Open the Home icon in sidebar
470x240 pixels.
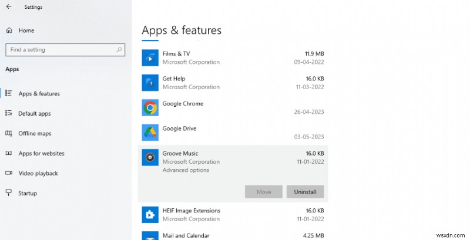pyautogui.click(x=9, y=31)
